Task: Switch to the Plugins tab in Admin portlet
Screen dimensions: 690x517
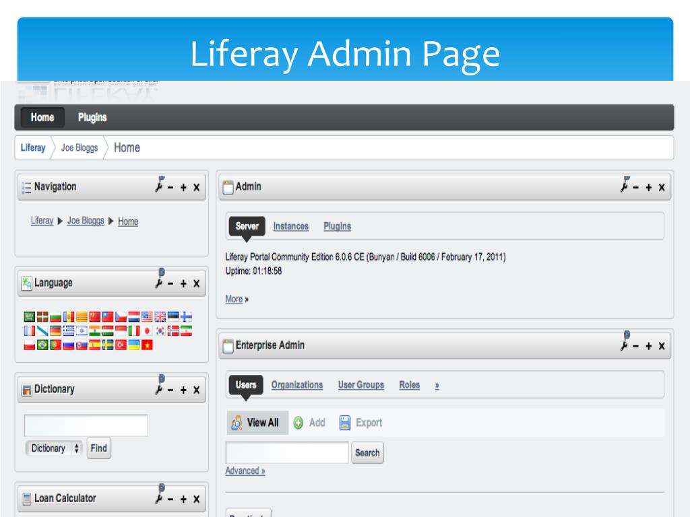Action: pos(338,226)
